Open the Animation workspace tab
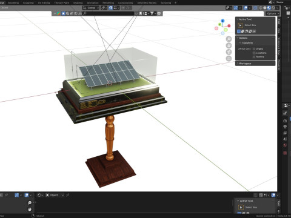This screenshot has width=291, height=218. coord(93,3)
